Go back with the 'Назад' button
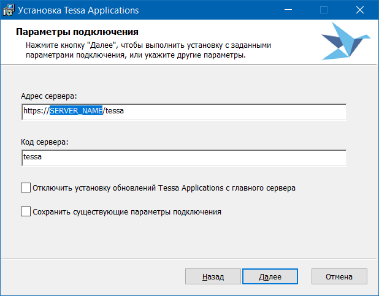379x296 pixels. [213, 277]
